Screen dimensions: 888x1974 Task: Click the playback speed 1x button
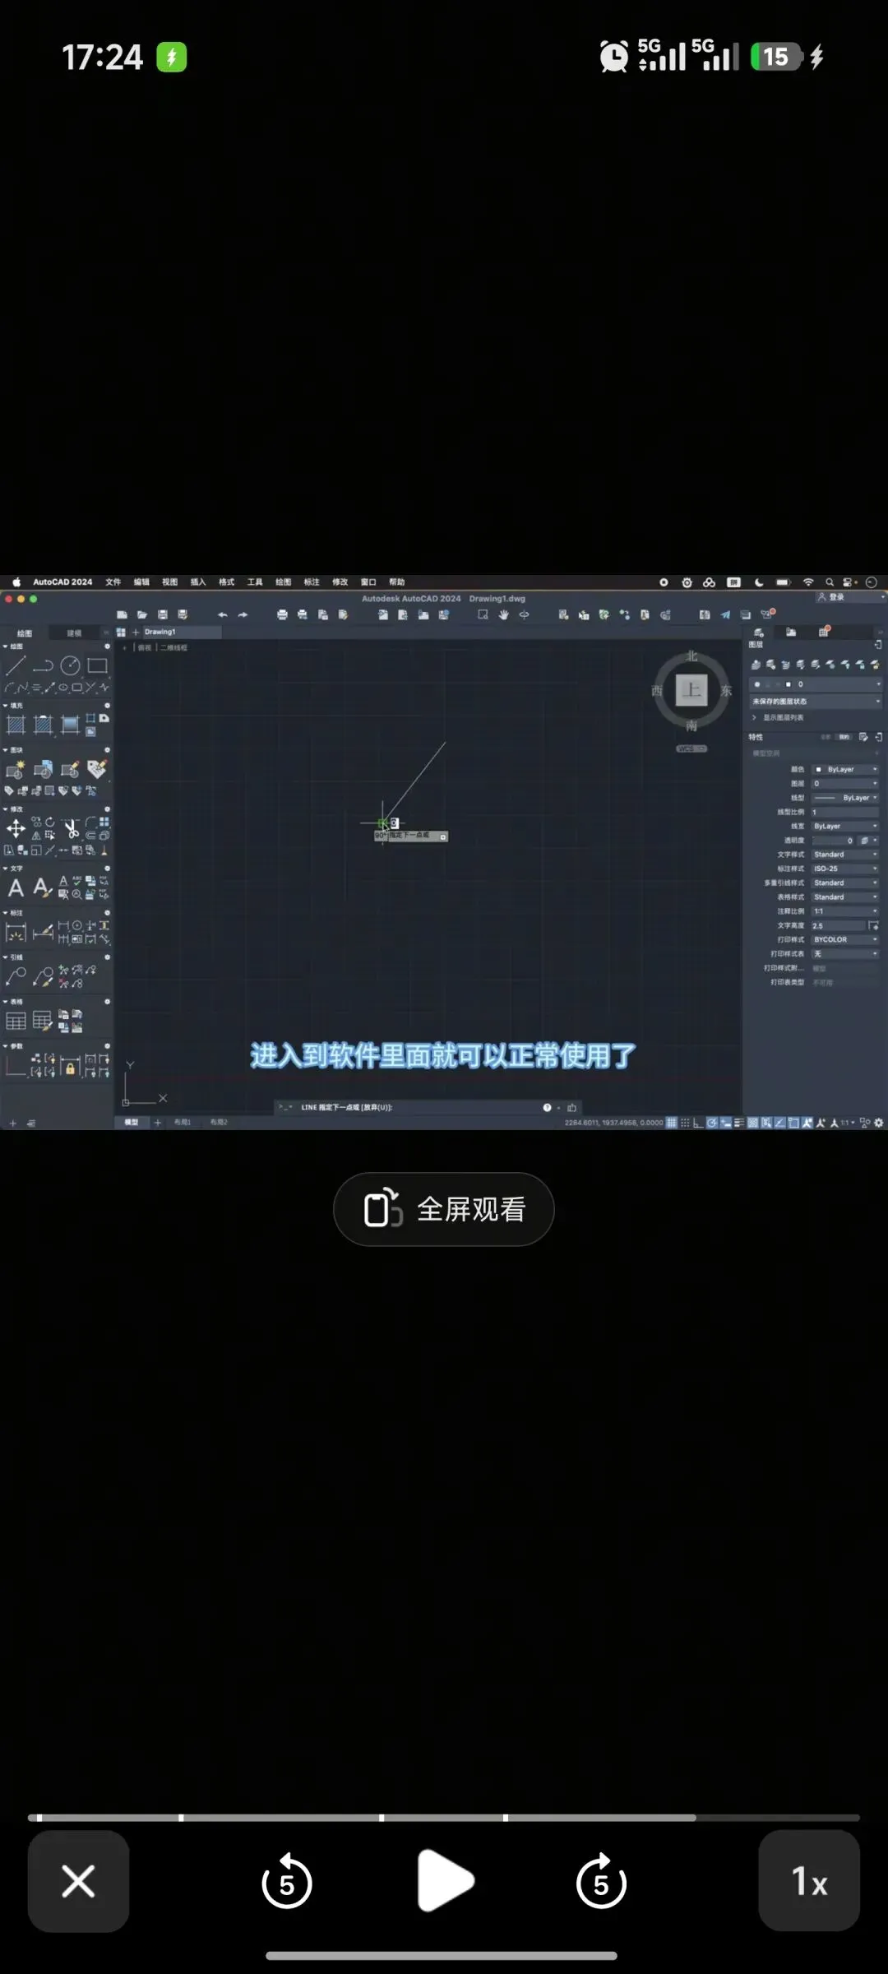pos(809,1881)
